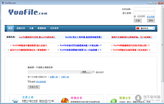The width and height of the screenshot is (164, 104).
Task: Open YunFile开放引导充值提成功能 link
Action: 81,45
